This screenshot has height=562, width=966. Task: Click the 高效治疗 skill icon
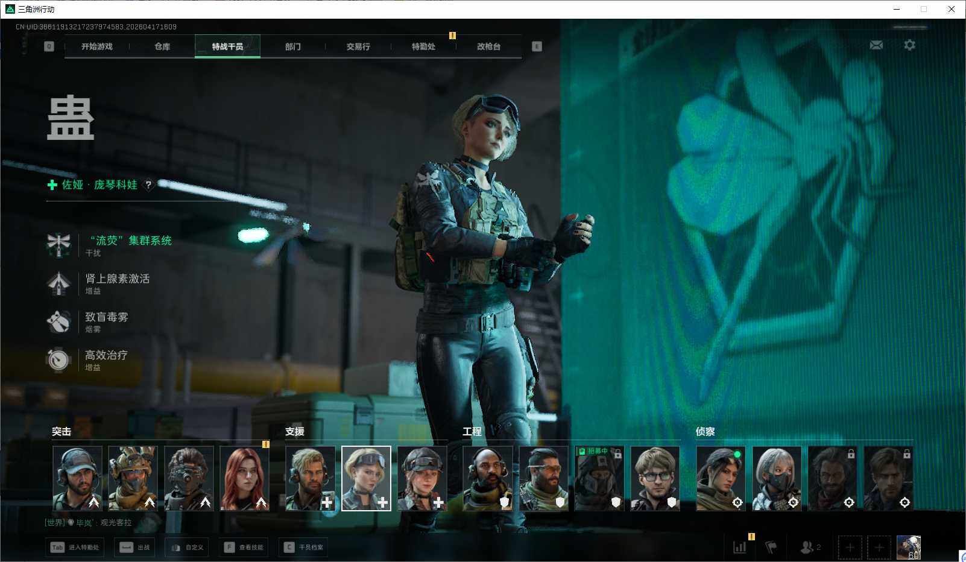59,359
